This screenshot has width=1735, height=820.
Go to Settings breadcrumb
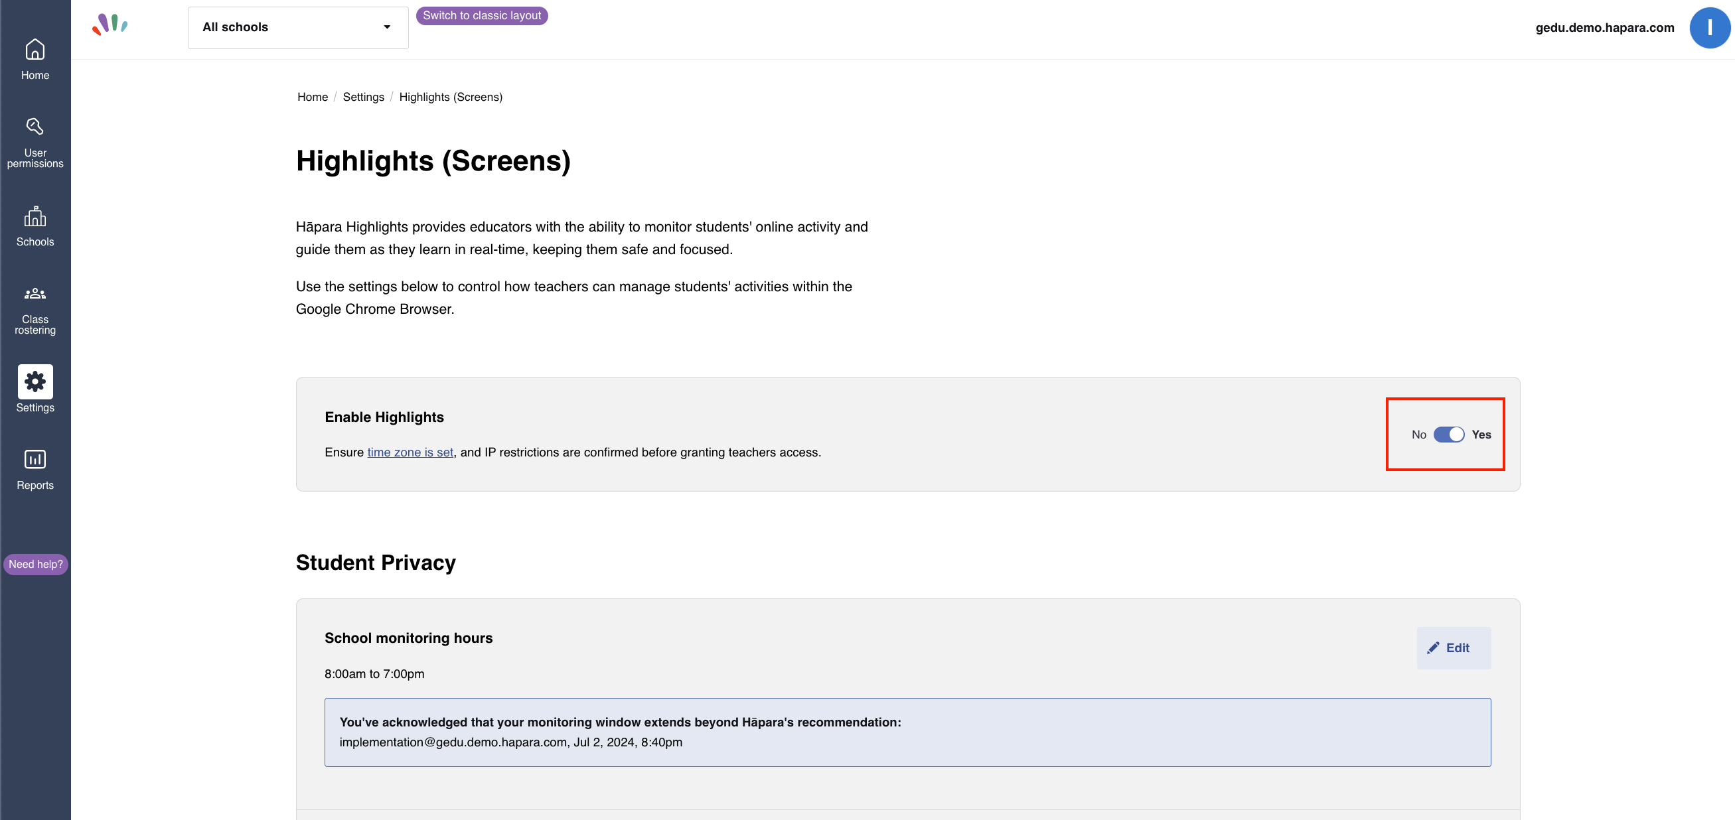pyautogui.click(x=363, y=97)
